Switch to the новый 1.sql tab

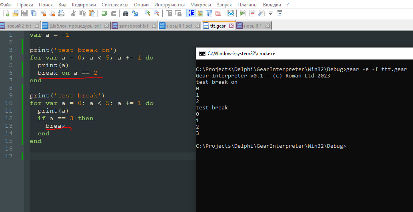coord(179,26)
